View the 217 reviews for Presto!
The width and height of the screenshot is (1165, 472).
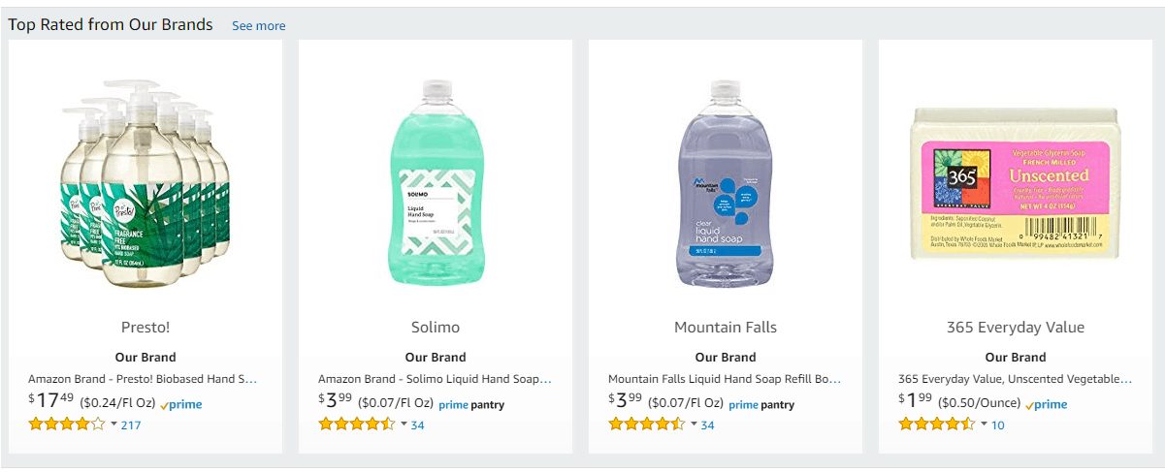(x=131, y=425)
